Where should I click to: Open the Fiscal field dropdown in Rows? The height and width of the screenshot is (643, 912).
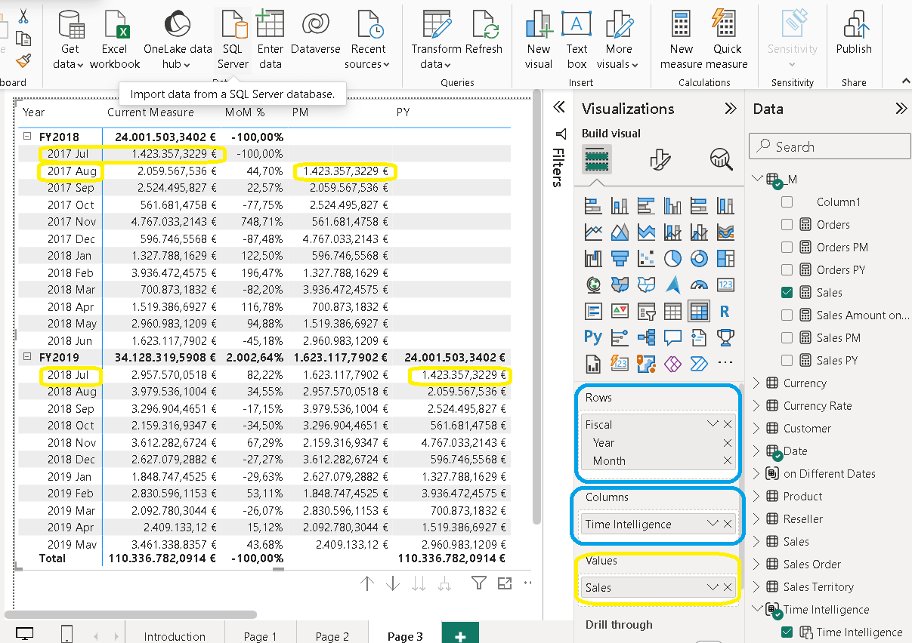(713, 424)
